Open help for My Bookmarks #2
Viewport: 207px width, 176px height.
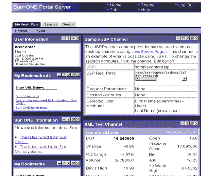64,75
